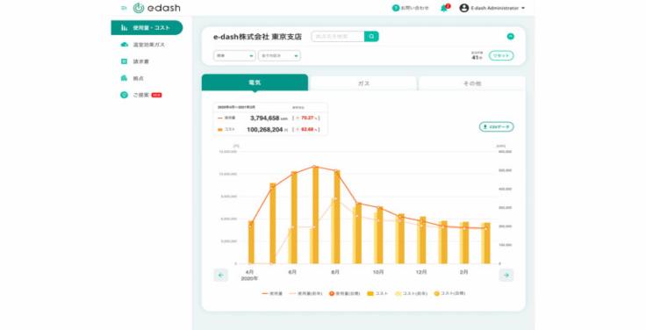Toggle the コスト(目標) legend item

coord(450,294)
